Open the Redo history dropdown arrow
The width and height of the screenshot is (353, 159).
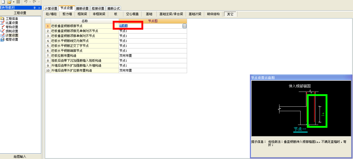point(39,2)
